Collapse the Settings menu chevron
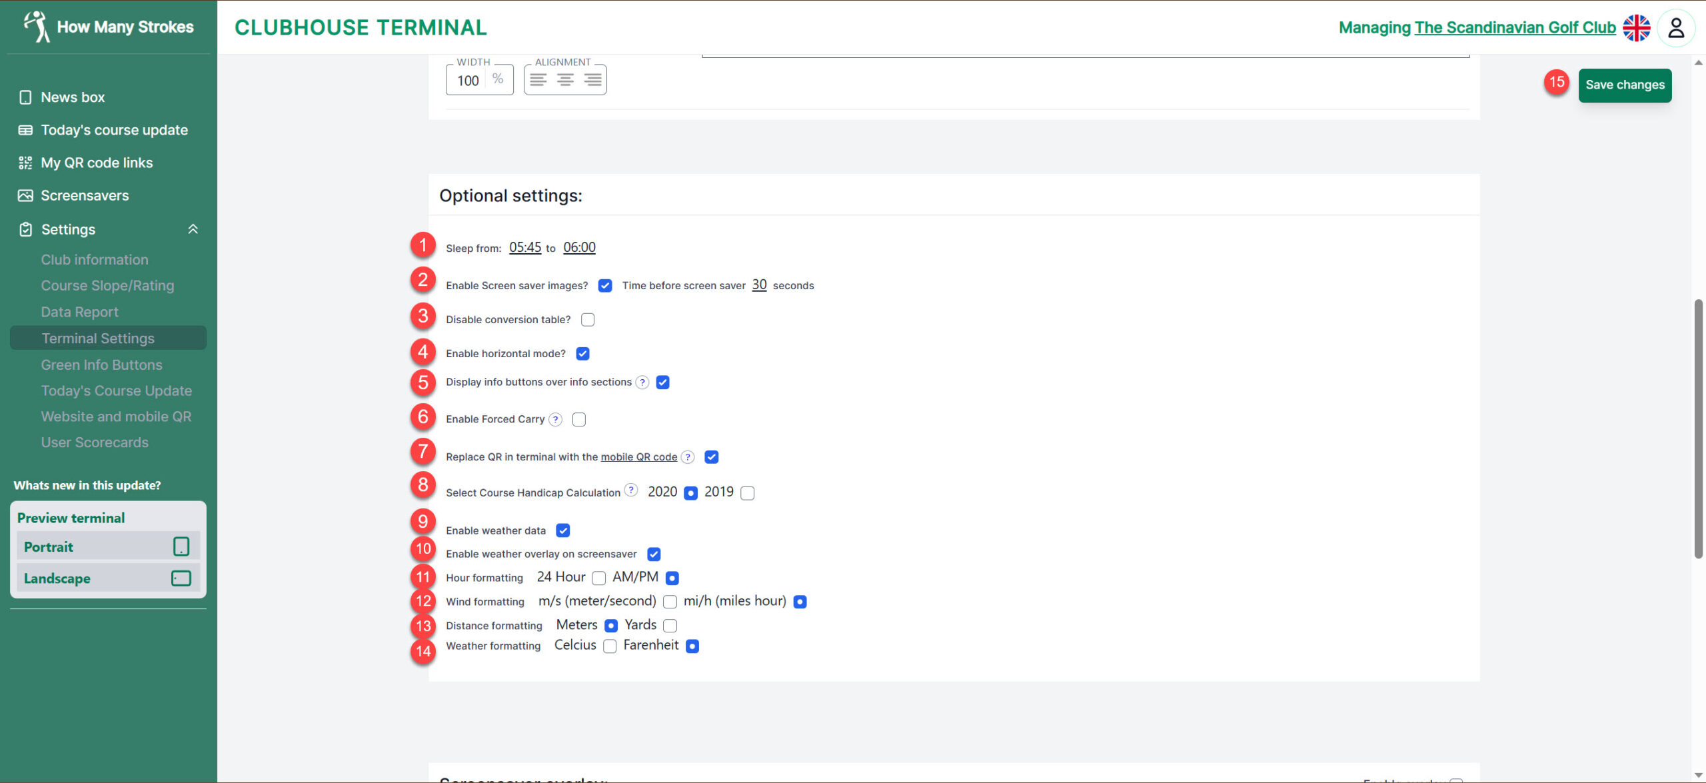The height and width of the screenshot is (783, 1706). 193,229
